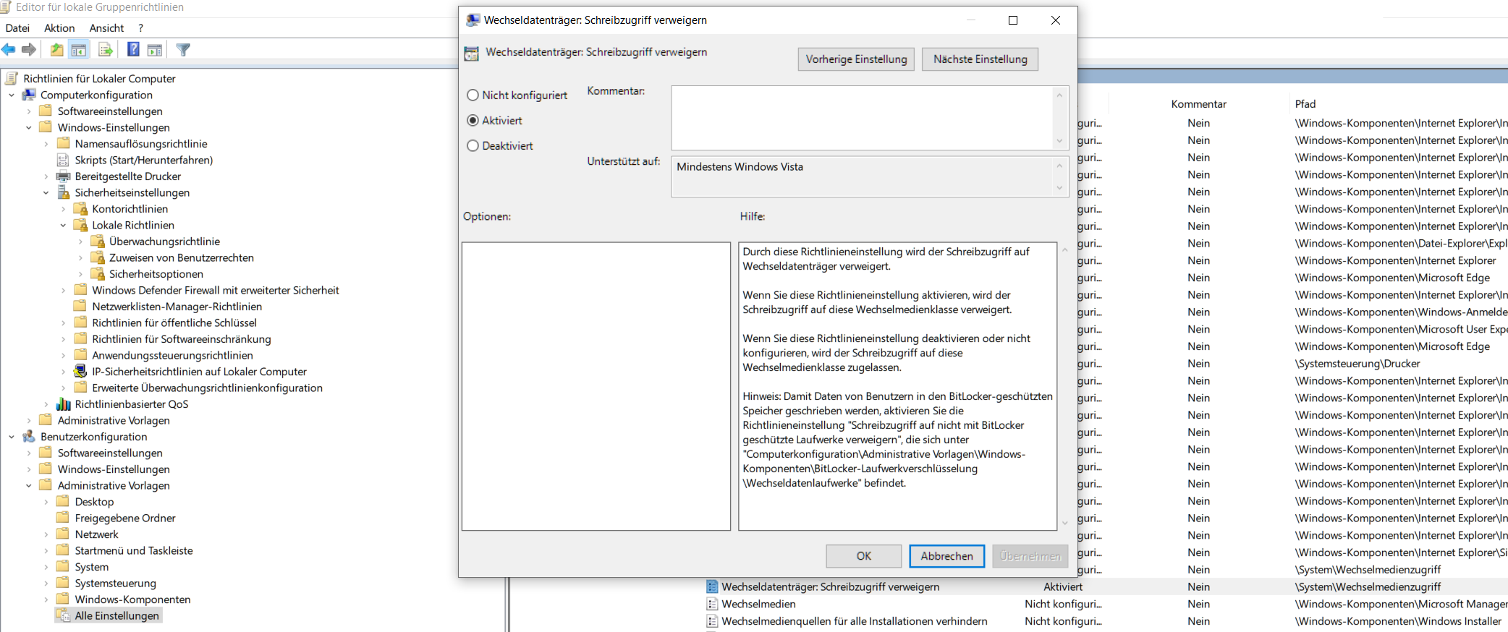The image size is (1508, 632).
Task: Open the Datei menu
Action: 17,28
